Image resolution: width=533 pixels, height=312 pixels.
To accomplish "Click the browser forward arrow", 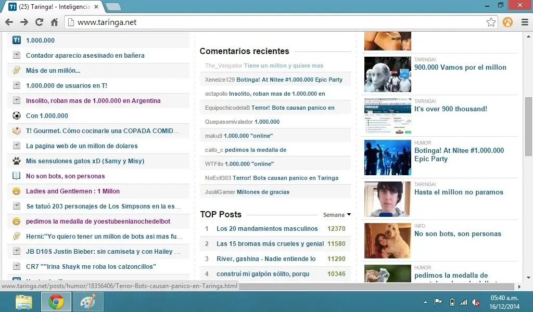I will click(x=24, y=22).
